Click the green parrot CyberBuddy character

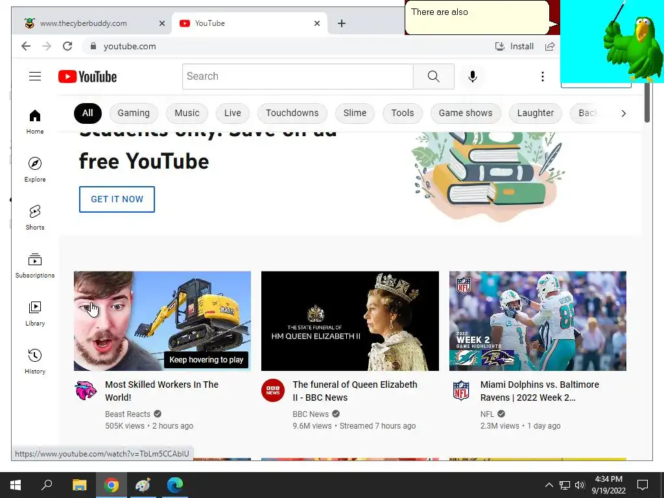point(633,47)
